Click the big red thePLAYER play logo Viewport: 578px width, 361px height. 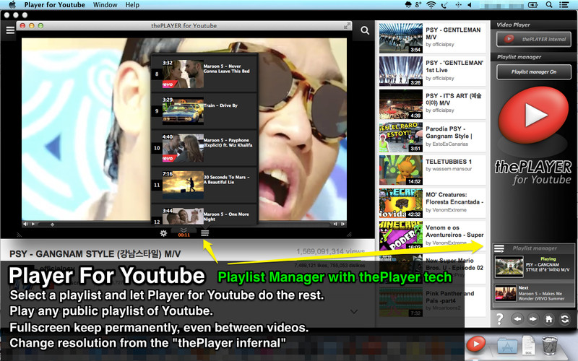click(533, 115)
